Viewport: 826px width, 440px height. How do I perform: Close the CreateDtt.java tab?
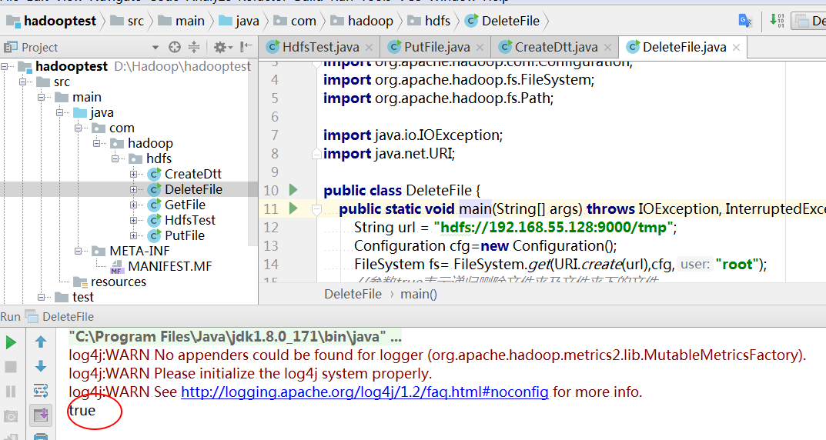coord(608,48)
